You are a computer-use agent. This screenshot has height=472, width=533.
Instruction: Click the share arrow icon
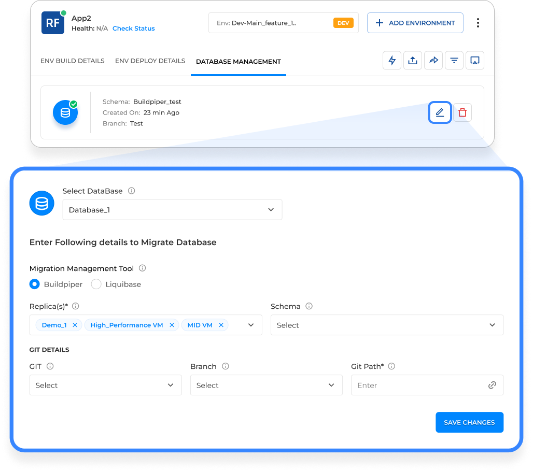click(x=433, y=61)
